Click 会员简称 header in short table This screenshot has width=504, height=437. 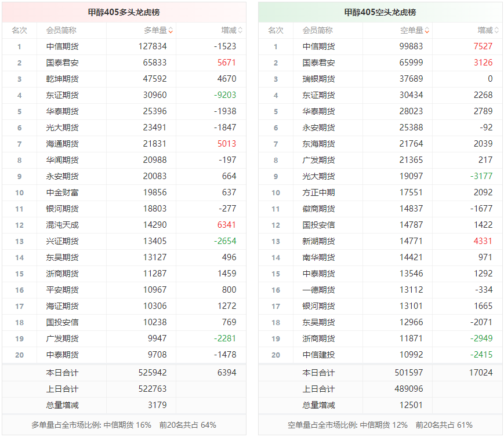pyautogui.click(x=317, y=31)
